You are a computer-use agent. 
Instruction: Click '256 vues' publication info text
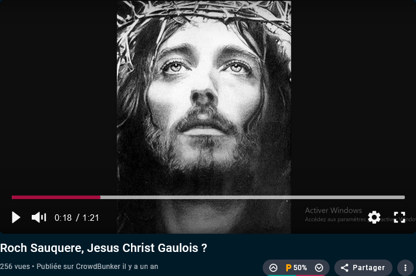(79, 267)
